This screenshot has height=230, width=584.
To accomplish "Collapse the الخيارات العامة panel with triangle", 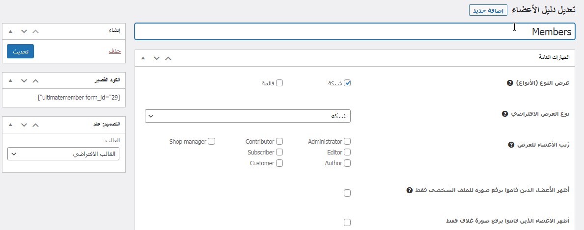I will coord(143,58).
